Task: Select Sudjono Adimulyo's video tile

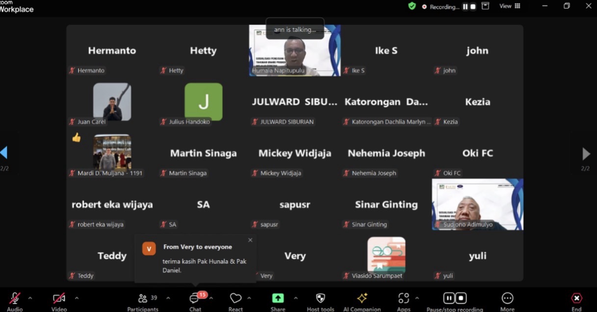Action: click(477, 204)
